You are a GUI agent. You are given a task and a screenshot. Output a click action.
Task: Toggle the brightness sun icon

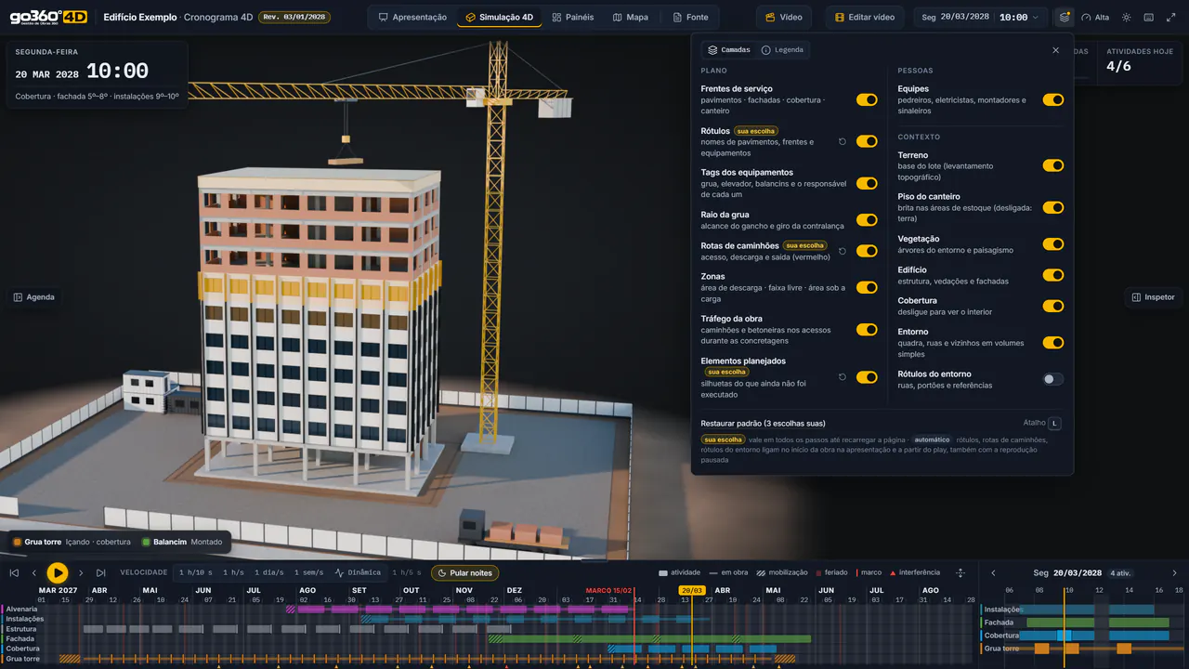[1127, 17]
